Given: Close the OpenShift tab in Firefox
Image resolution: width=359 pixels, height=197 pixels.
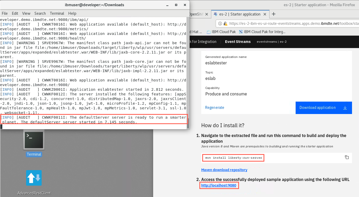Looking at the screenshot, I should [206, 14].
